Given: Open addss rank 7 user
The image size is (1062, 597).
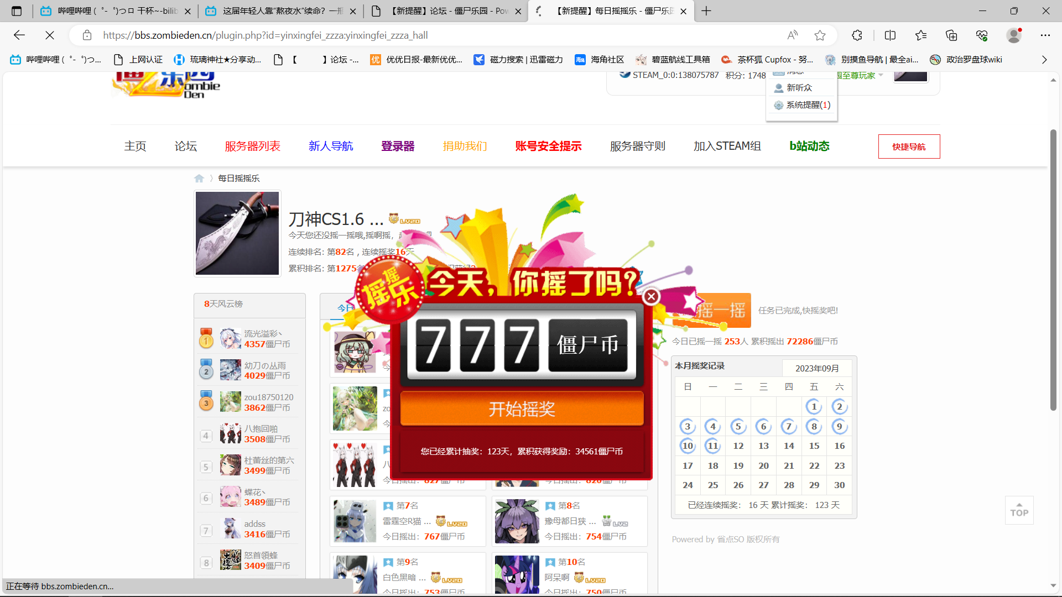Looking at the screenshot, I should click(x=255, y=523).
